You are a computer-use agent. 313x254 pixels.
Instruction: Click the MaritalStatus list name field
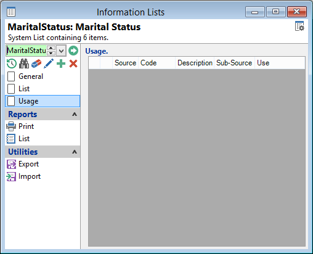pyautogui.click(x=26, y=51)
